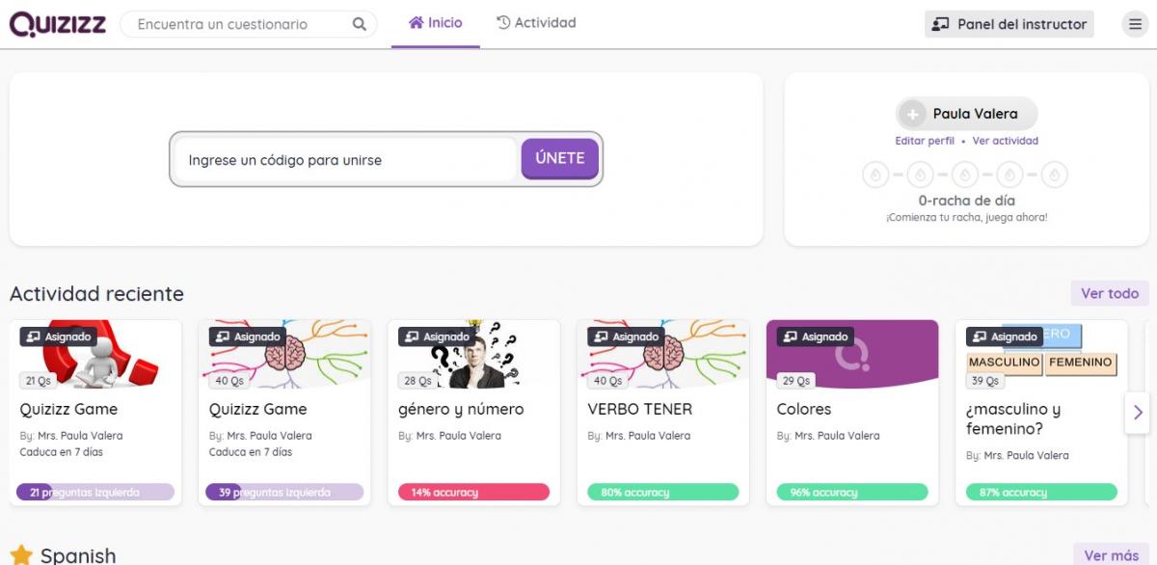Viewport: 1157px width, 565px height.
Task: Click the 29 Qs badge
Action: click(x=796, y=380)
